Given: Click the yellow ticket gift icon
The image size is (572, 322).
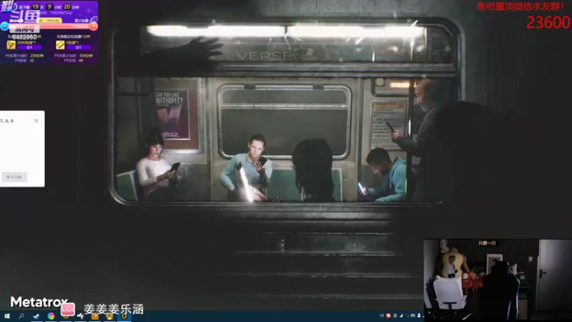Looking at the screenshot, I should coord(60,44).
